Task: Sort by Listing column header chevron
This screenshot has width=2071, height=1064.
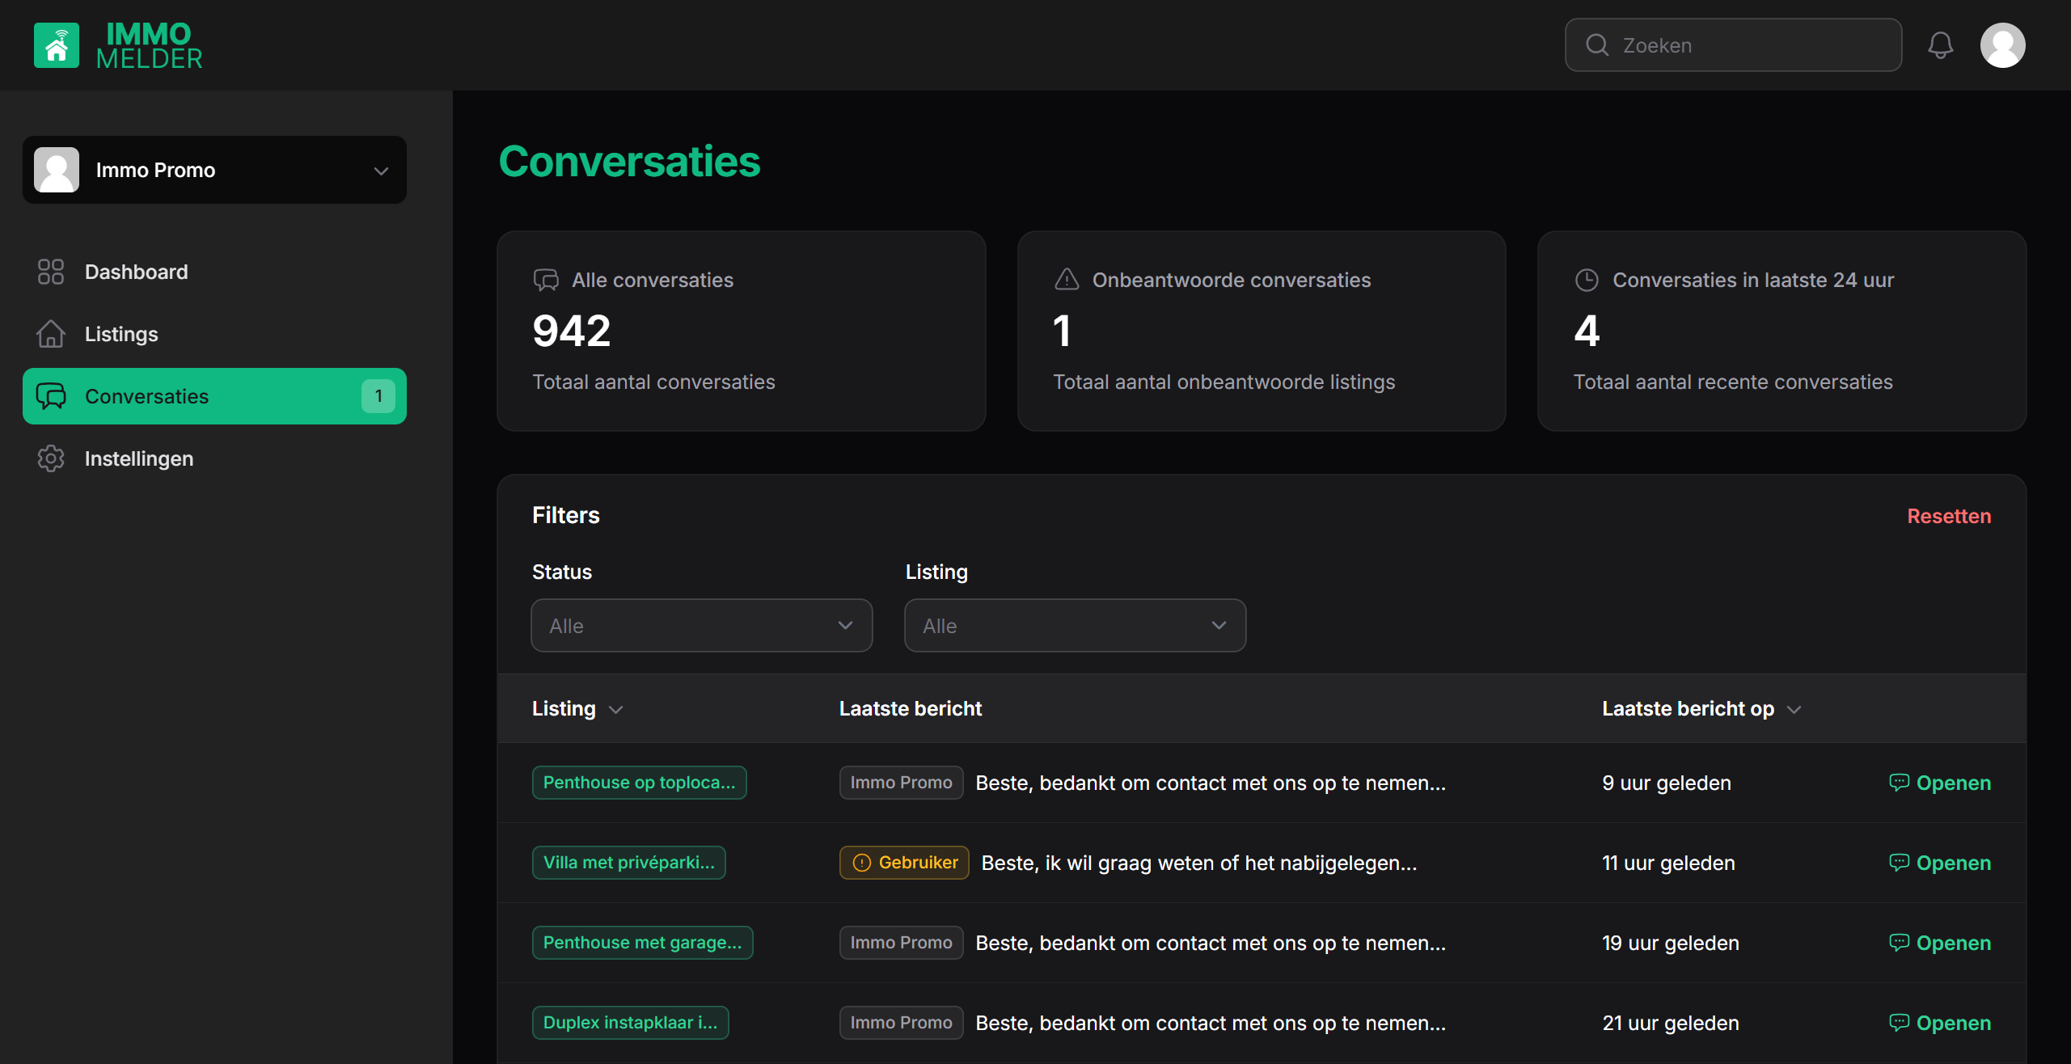Action: pos(615,709)
